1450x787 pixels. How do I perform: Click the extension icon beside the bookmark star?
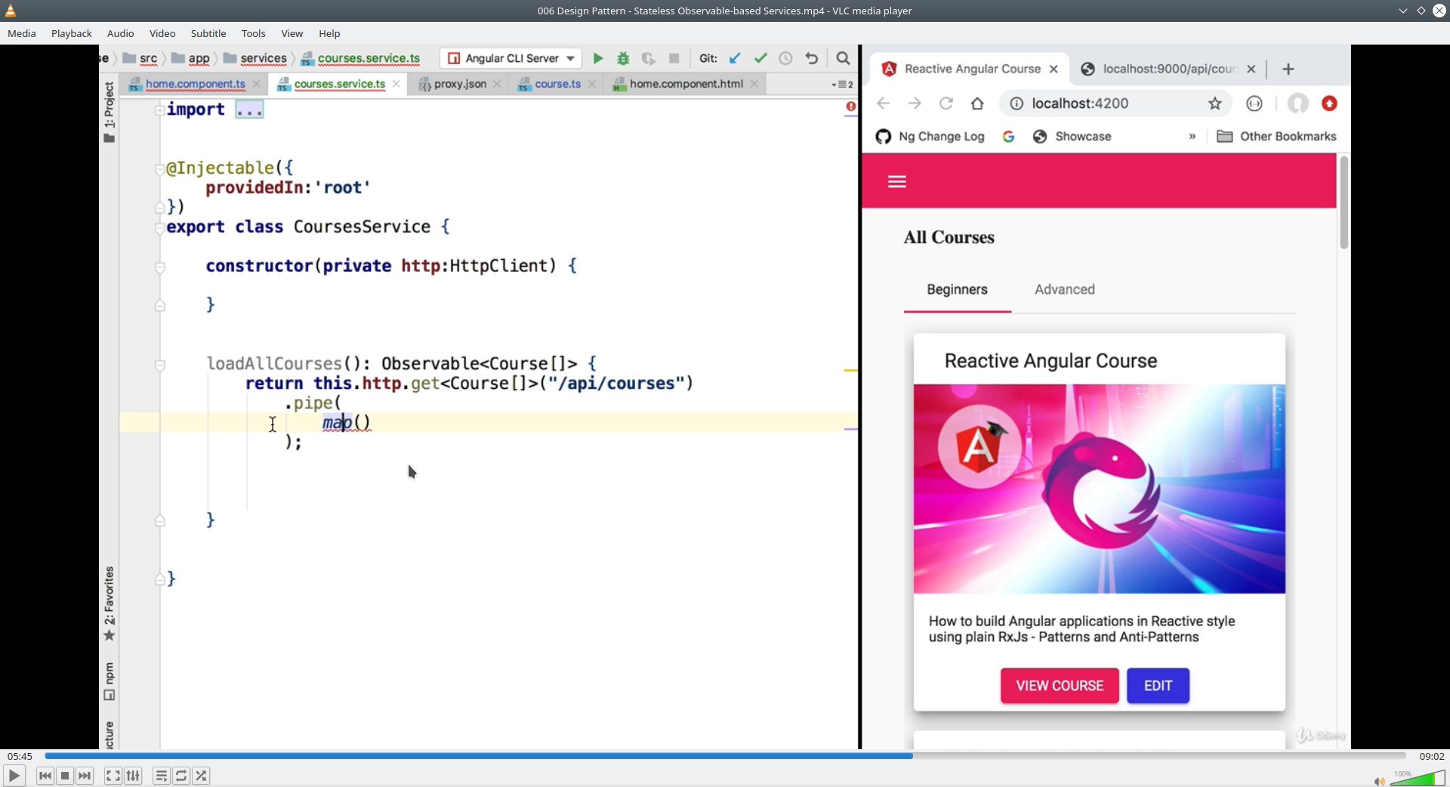[x=1254, y=103]
